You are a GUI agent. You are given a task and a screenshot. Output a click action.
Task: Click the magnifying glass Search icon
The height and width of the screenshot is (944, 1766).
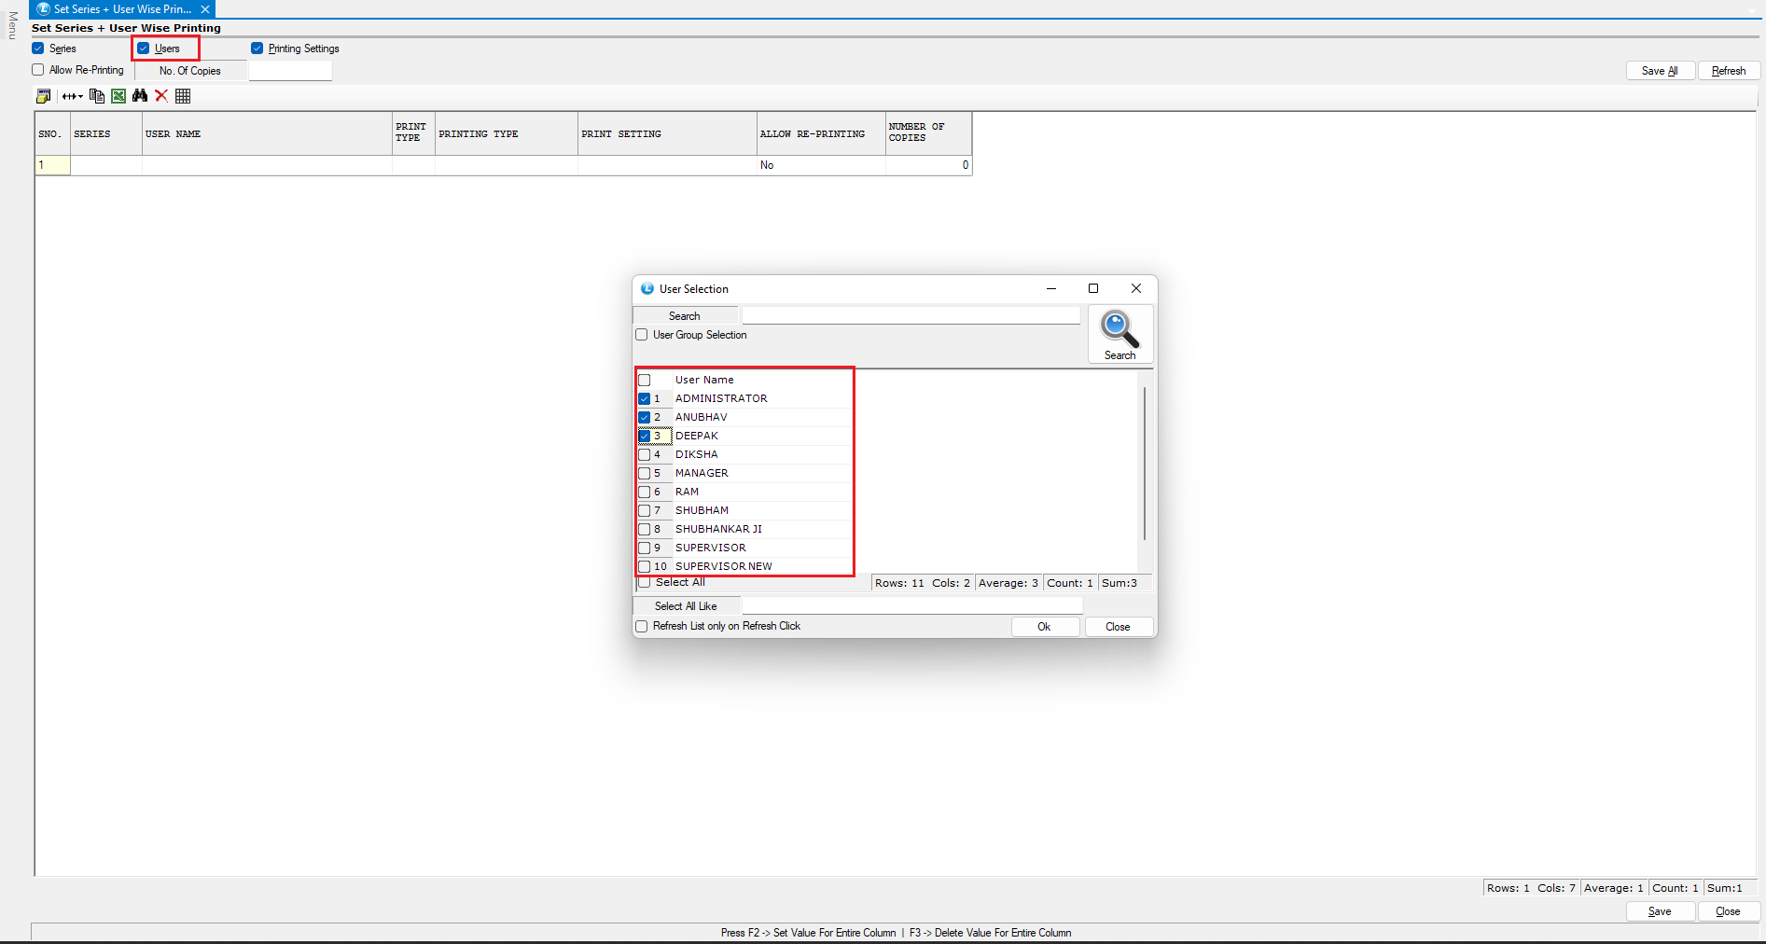(1119, 334)
